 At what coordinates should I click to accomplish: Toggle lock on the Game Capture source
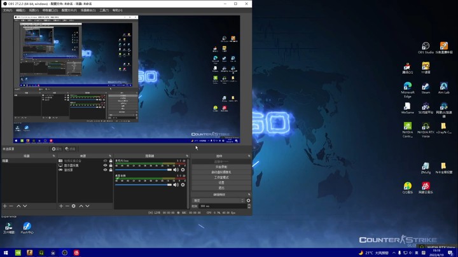[x=111, y=170]
